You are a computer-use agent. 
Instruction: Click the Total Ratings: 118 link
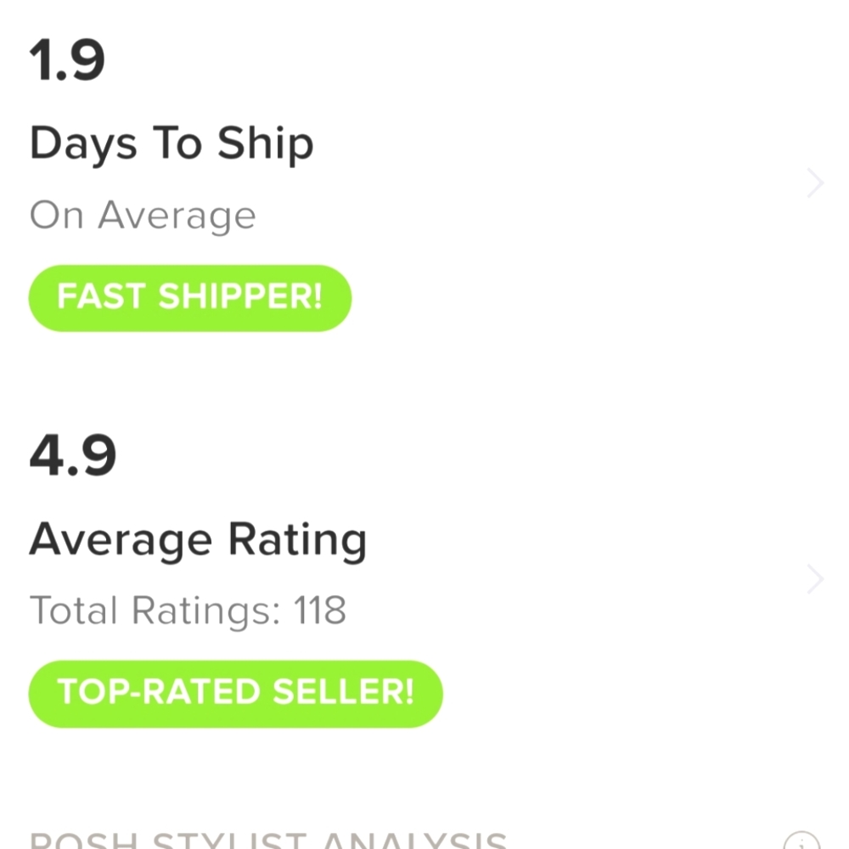(x=188, y=610)
